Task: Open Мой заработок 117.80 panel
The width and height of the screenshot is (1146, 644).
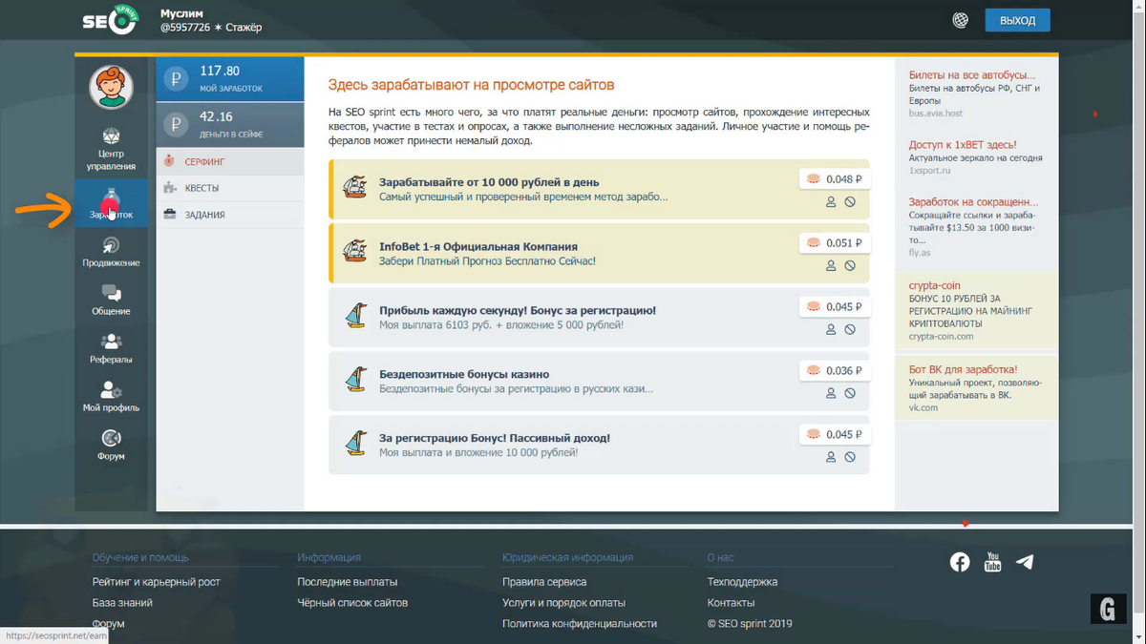Action: click(x=230, y=79)
